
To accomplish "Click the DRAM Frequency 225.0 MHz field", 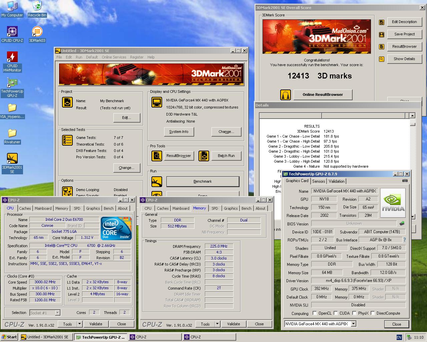I will 219,246.
